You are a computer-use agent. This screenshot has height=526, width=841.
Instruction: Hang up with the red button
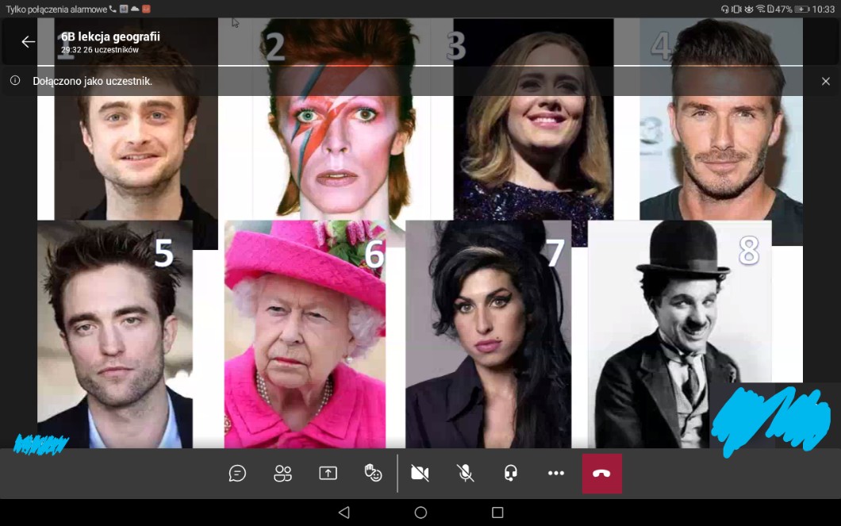click(601, 474)
